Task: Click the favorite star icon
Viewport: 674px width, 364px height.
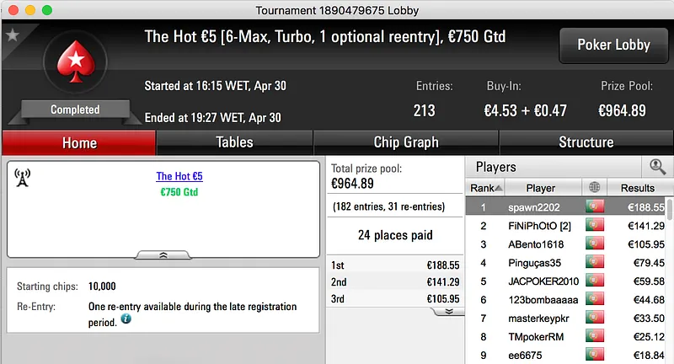Action: tap(13, 35)
